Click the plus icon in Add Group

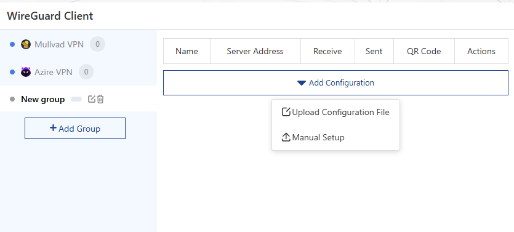point(53,128)
